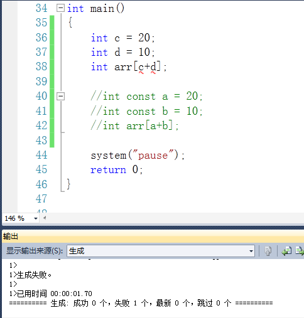Click line number 38 in the margin
Viewport: 304px width, 318px height.
pos(41,66)
